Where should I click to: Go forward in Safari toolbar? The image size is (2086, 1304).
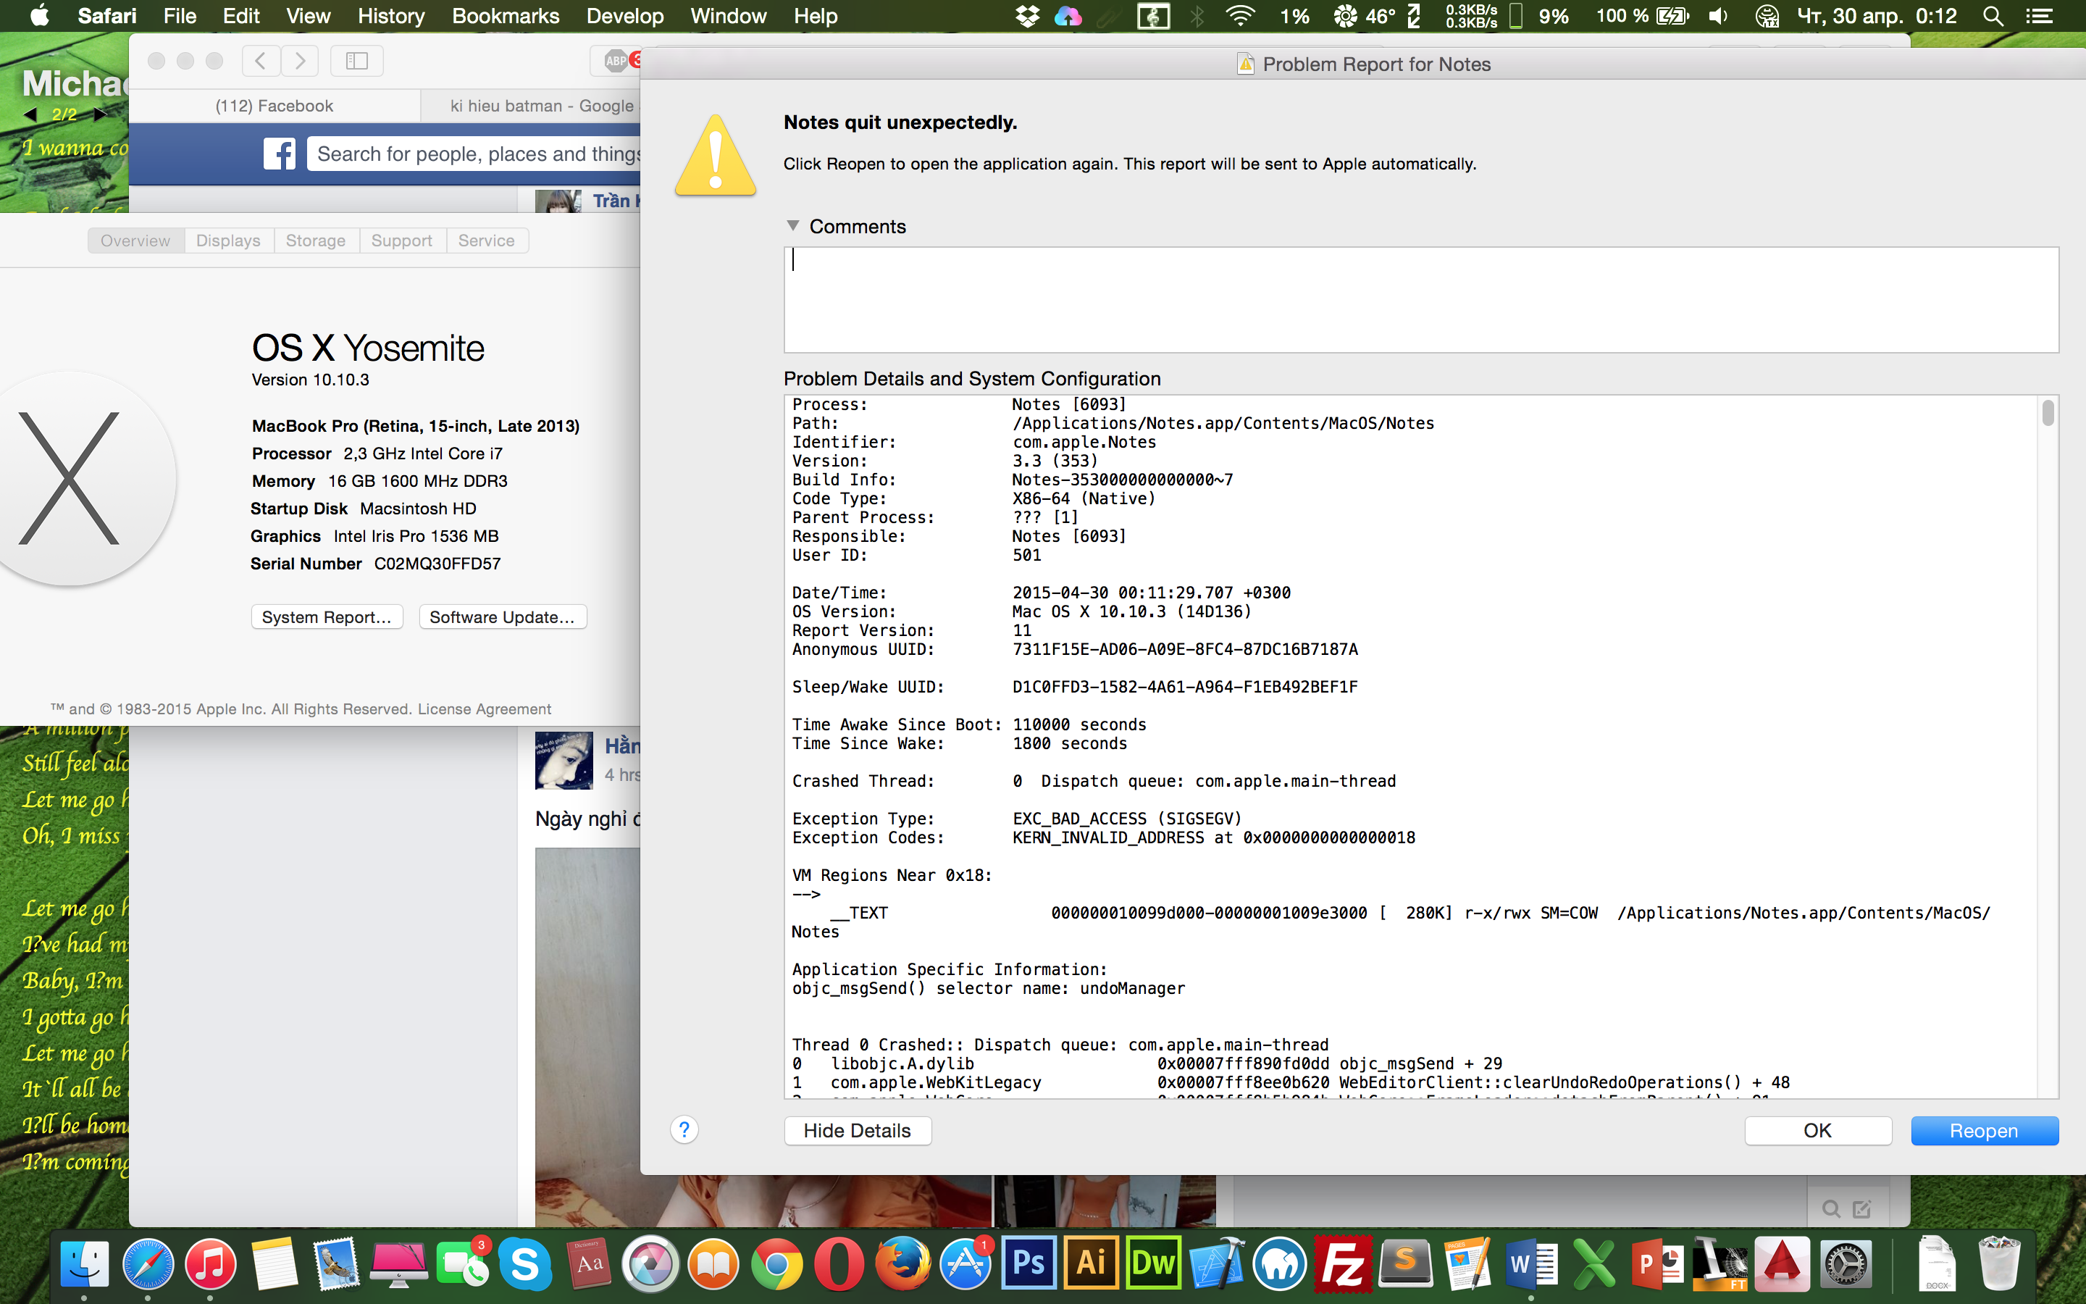click(x=300, y=60)
